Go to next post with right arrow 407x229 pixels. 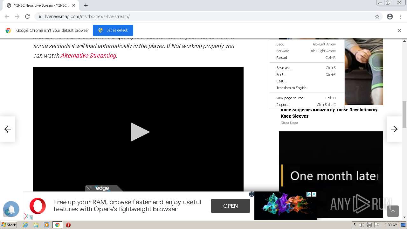(394, 129)
